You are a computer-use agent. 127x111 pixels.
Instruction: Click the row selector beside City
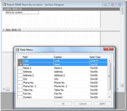point(20,79)
